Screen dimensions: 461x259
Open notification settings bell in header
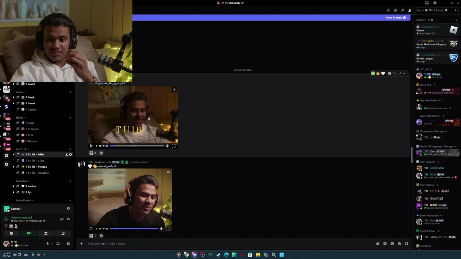[x=395, y=10]
